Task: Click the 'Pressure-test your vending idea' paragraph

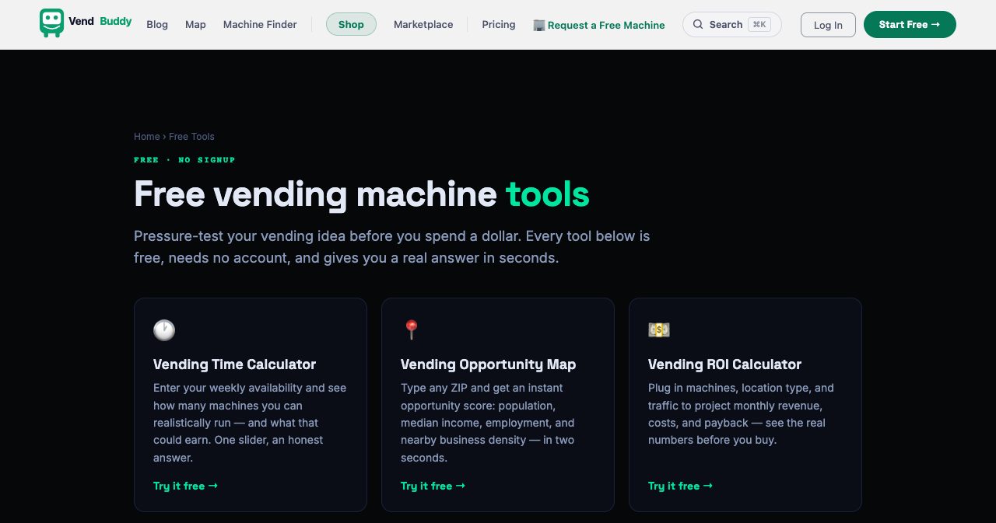Action: (391, 246)
